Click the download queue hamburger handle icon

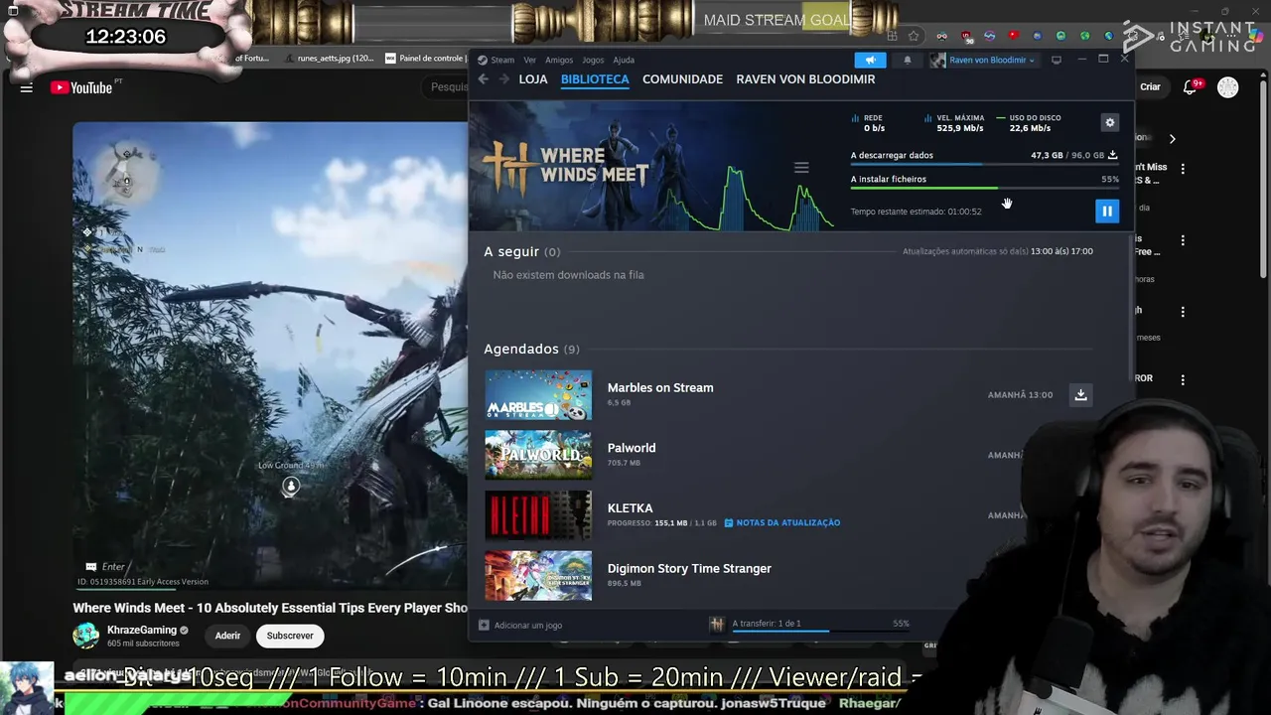801,168
